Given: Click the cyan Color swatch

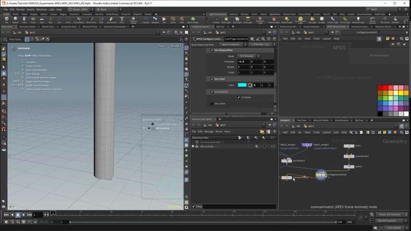Looking at the screenshot, I should click(242, 85).
